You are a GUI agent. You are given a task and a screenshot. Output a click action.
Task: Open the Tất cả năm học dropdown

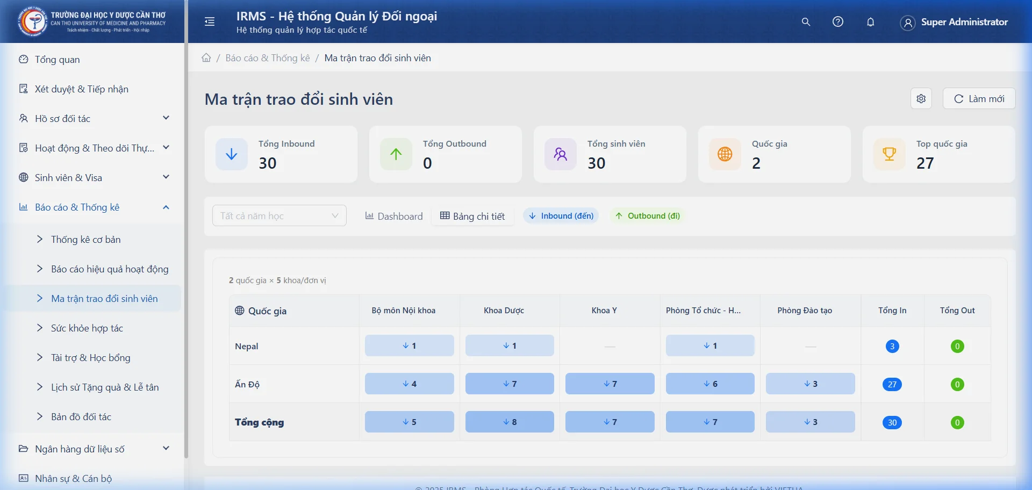(x=279, y=216)
